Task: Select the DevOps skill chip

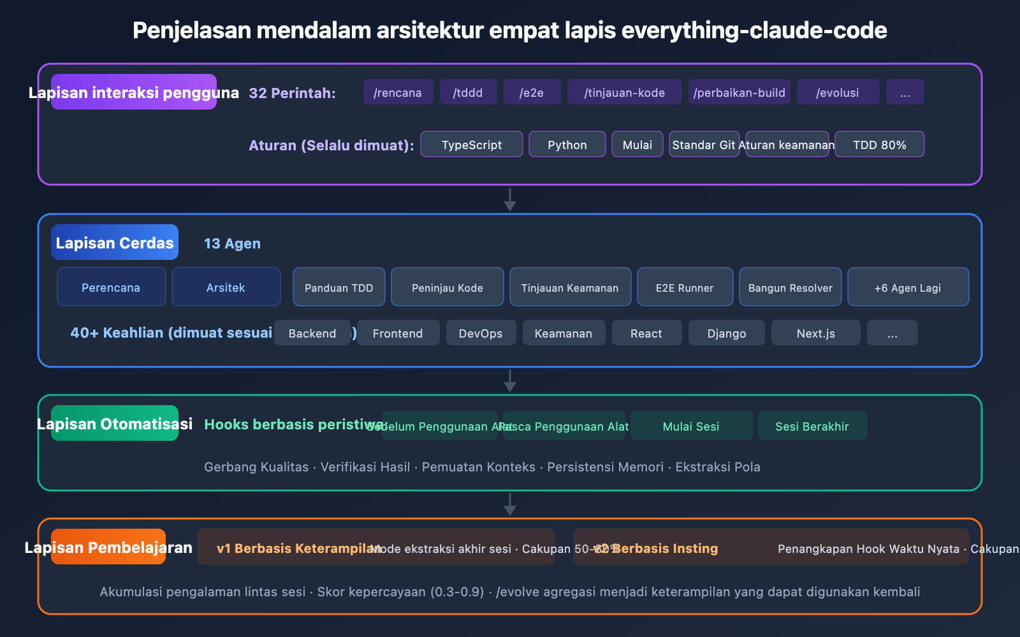Action: point(481,333)
